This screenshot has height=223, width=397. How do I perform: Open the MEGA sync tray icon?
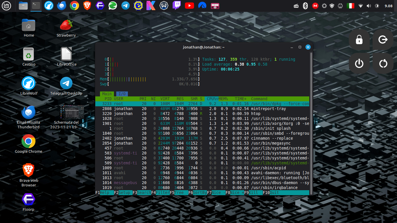315,6
